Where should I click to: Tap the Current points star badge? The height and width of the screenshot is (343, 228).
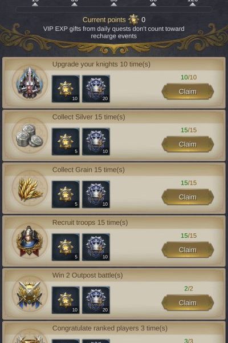tap(133, 19)
